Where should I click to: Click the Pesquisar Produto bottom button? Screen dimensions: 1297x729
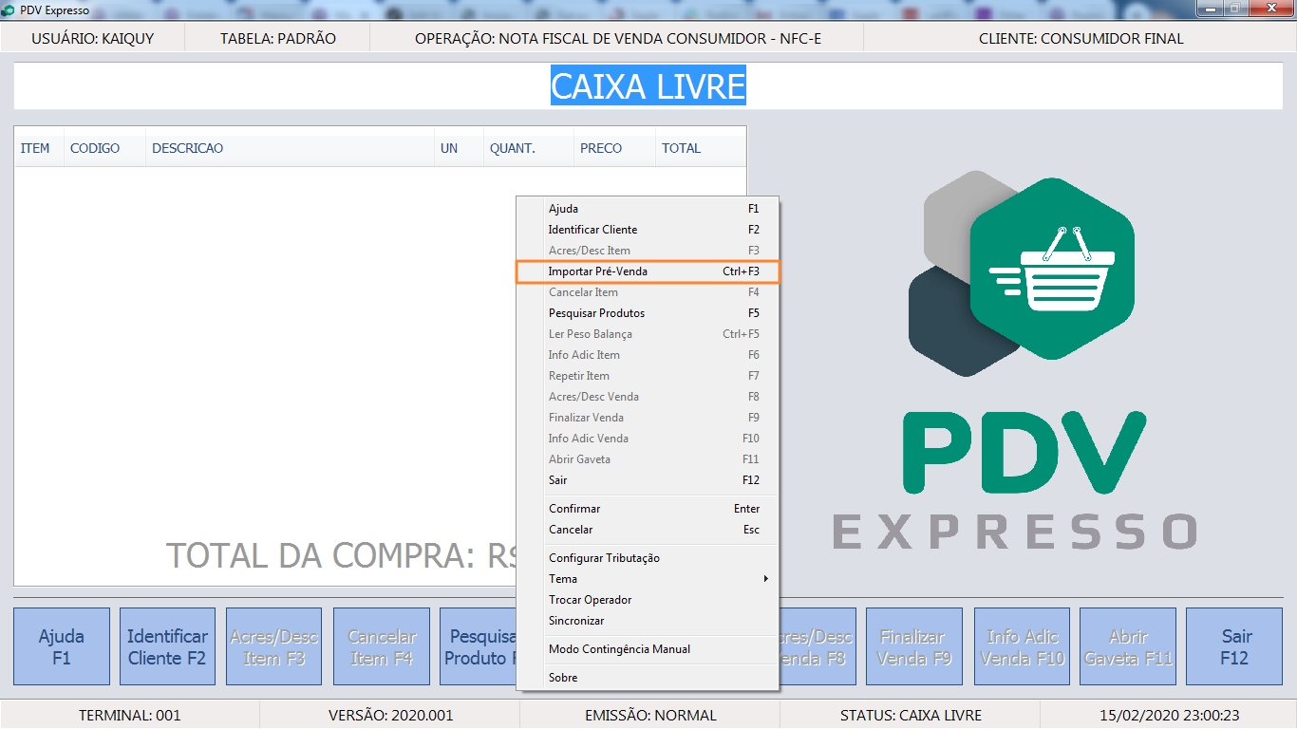click(479, 646)
